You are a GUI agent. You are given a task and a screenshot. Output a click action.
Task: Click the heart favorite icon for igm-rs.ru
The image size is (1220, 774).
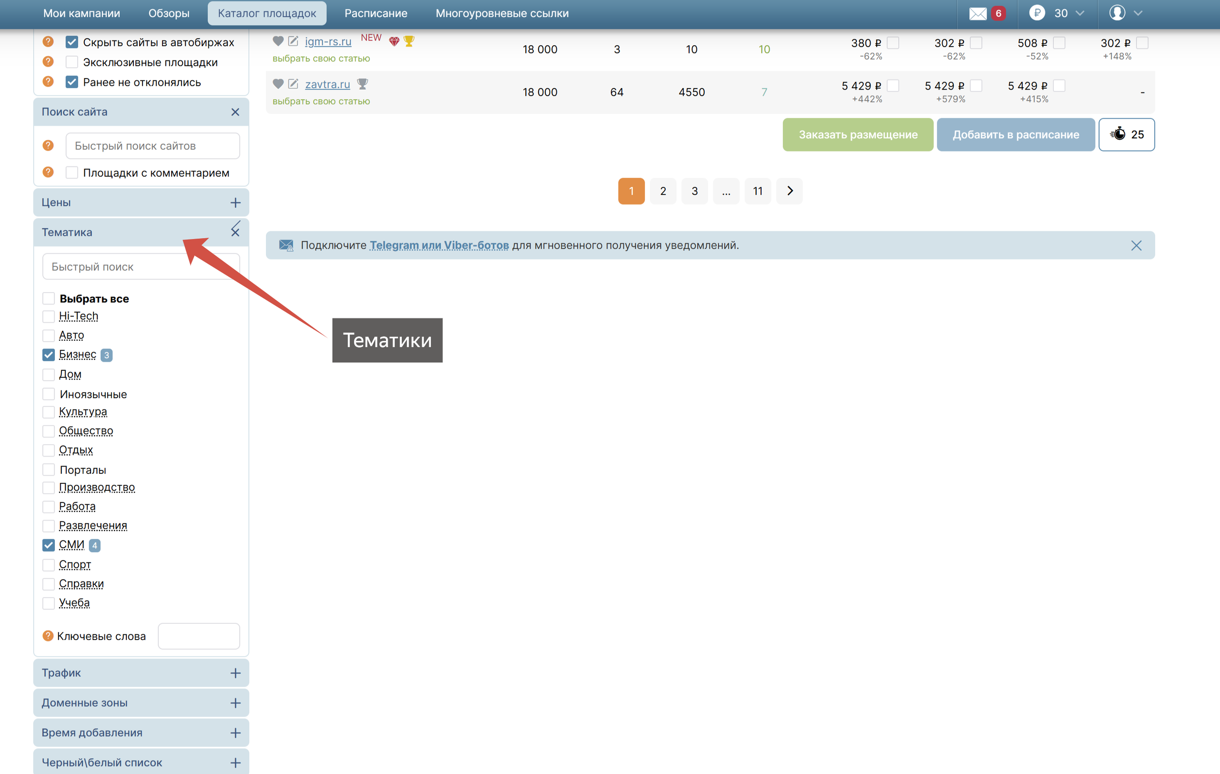point(278,41)
